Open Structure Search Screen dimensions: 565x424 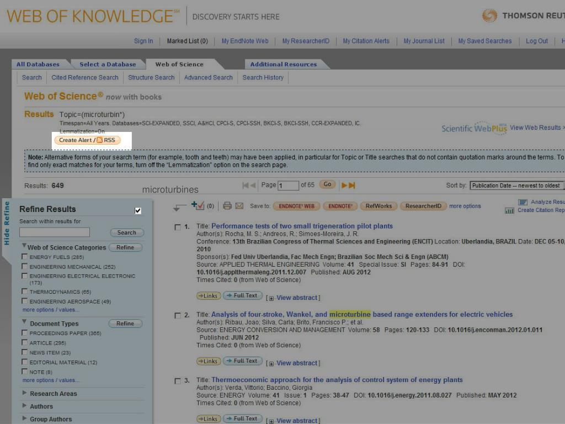(x=151, y=77)
